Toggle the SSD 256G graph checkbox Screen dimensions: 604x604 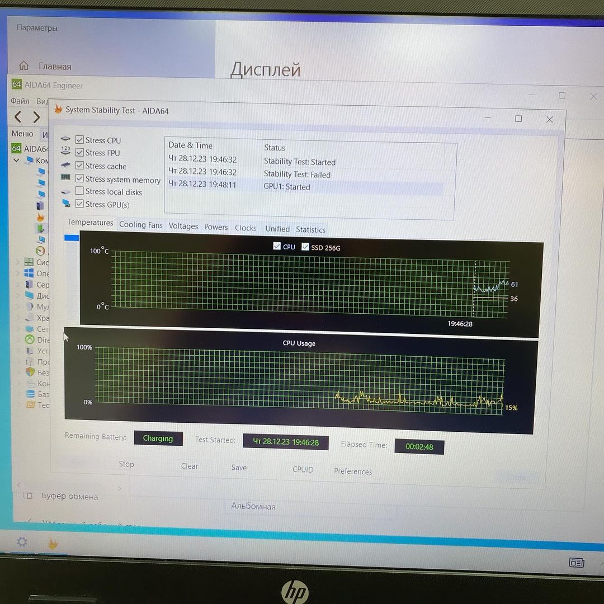(305, 247)
